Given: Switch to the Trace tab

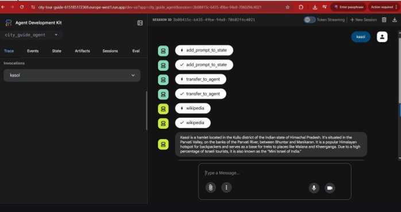Looking at the screenshot, I should [x=9, y=51].
